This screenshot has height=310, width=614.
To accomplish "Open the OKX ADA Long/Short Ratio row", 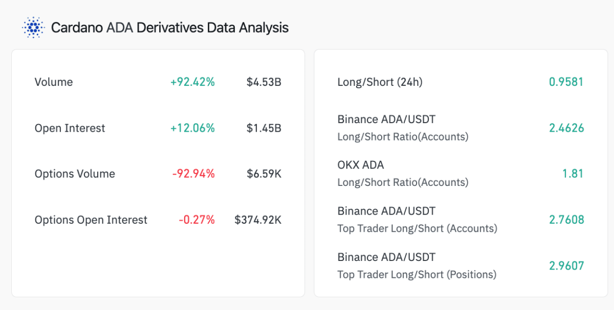I will 403,174.
